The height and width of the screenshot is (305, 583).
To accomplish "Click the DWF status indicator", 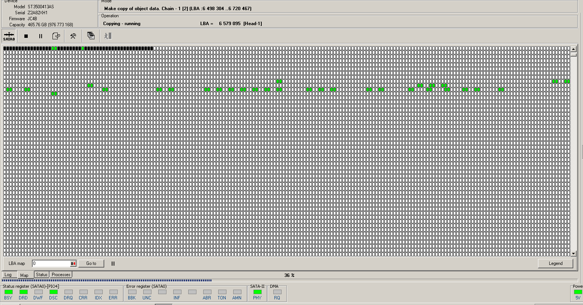I will click(38, 292).
